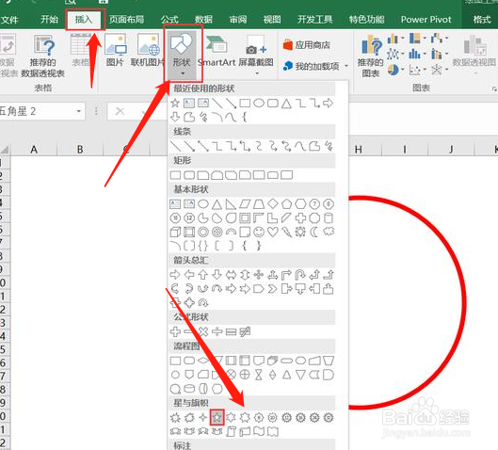
Task: Open the 图表 group dialog launcher
Action: pos(494,89)
